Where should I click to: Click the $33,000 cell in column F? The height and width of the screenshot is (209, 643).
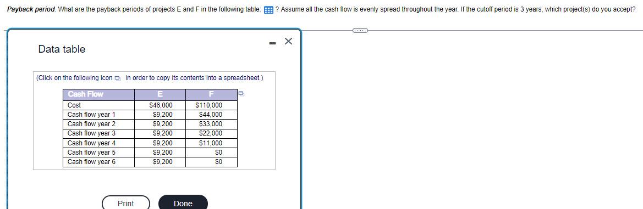pyautogui.click(x=211, y=124)
